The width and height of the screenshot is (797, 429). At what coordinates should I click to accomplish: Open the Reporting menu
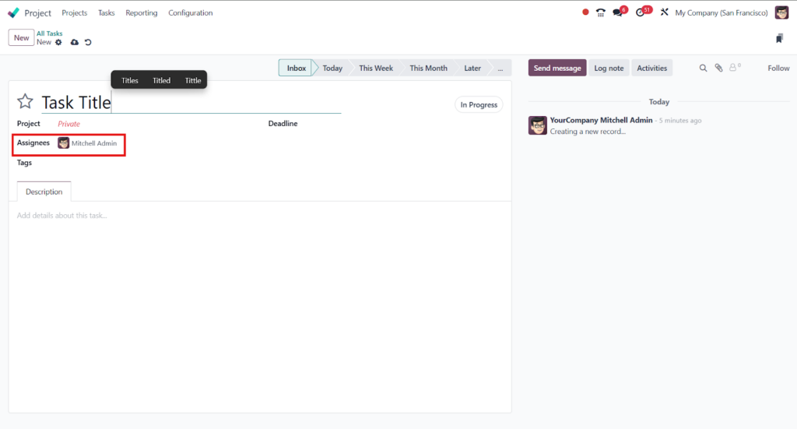point(142,12)
